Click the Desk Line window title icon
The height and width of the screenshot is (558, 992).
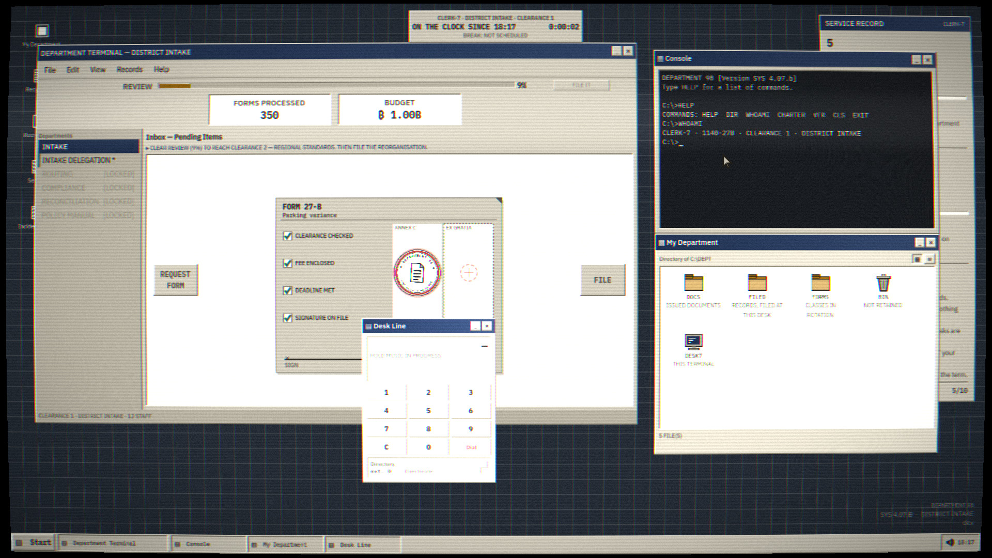pos(368,327)
